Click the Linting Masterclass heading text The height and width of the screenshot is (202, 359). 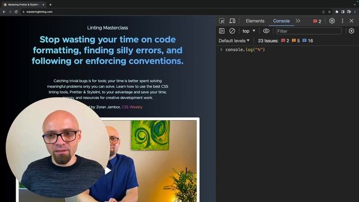pos(107,27)
